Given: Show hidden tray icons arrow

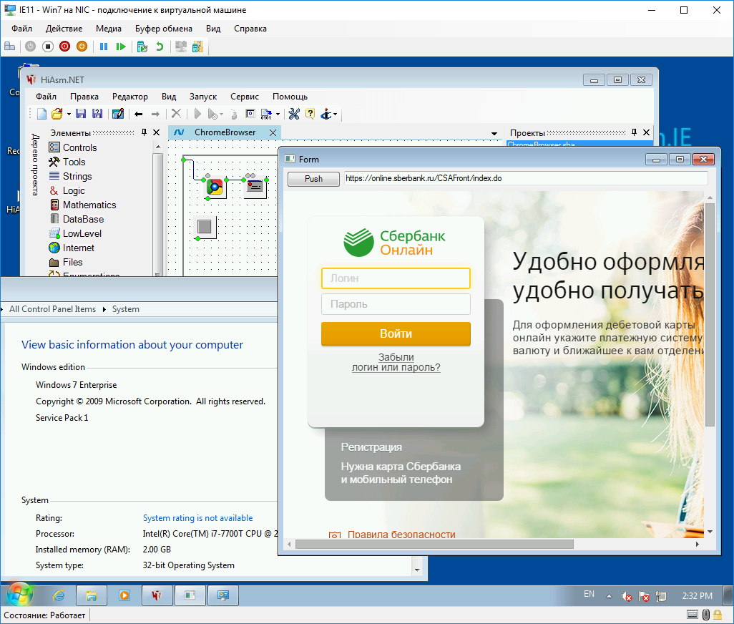Looking at the screenshot, I should [609, 595].
